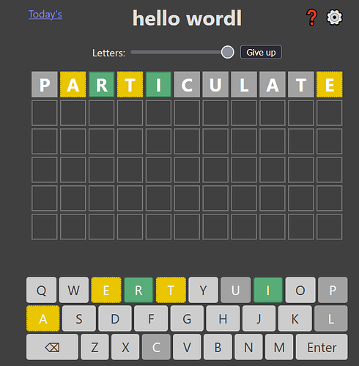
Task: Click the hello wordl title
Action: pos(187,18)
